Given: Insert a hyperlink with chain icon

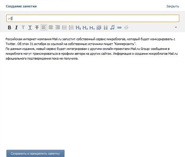Looking at the screenshot, I should [119, 27].
